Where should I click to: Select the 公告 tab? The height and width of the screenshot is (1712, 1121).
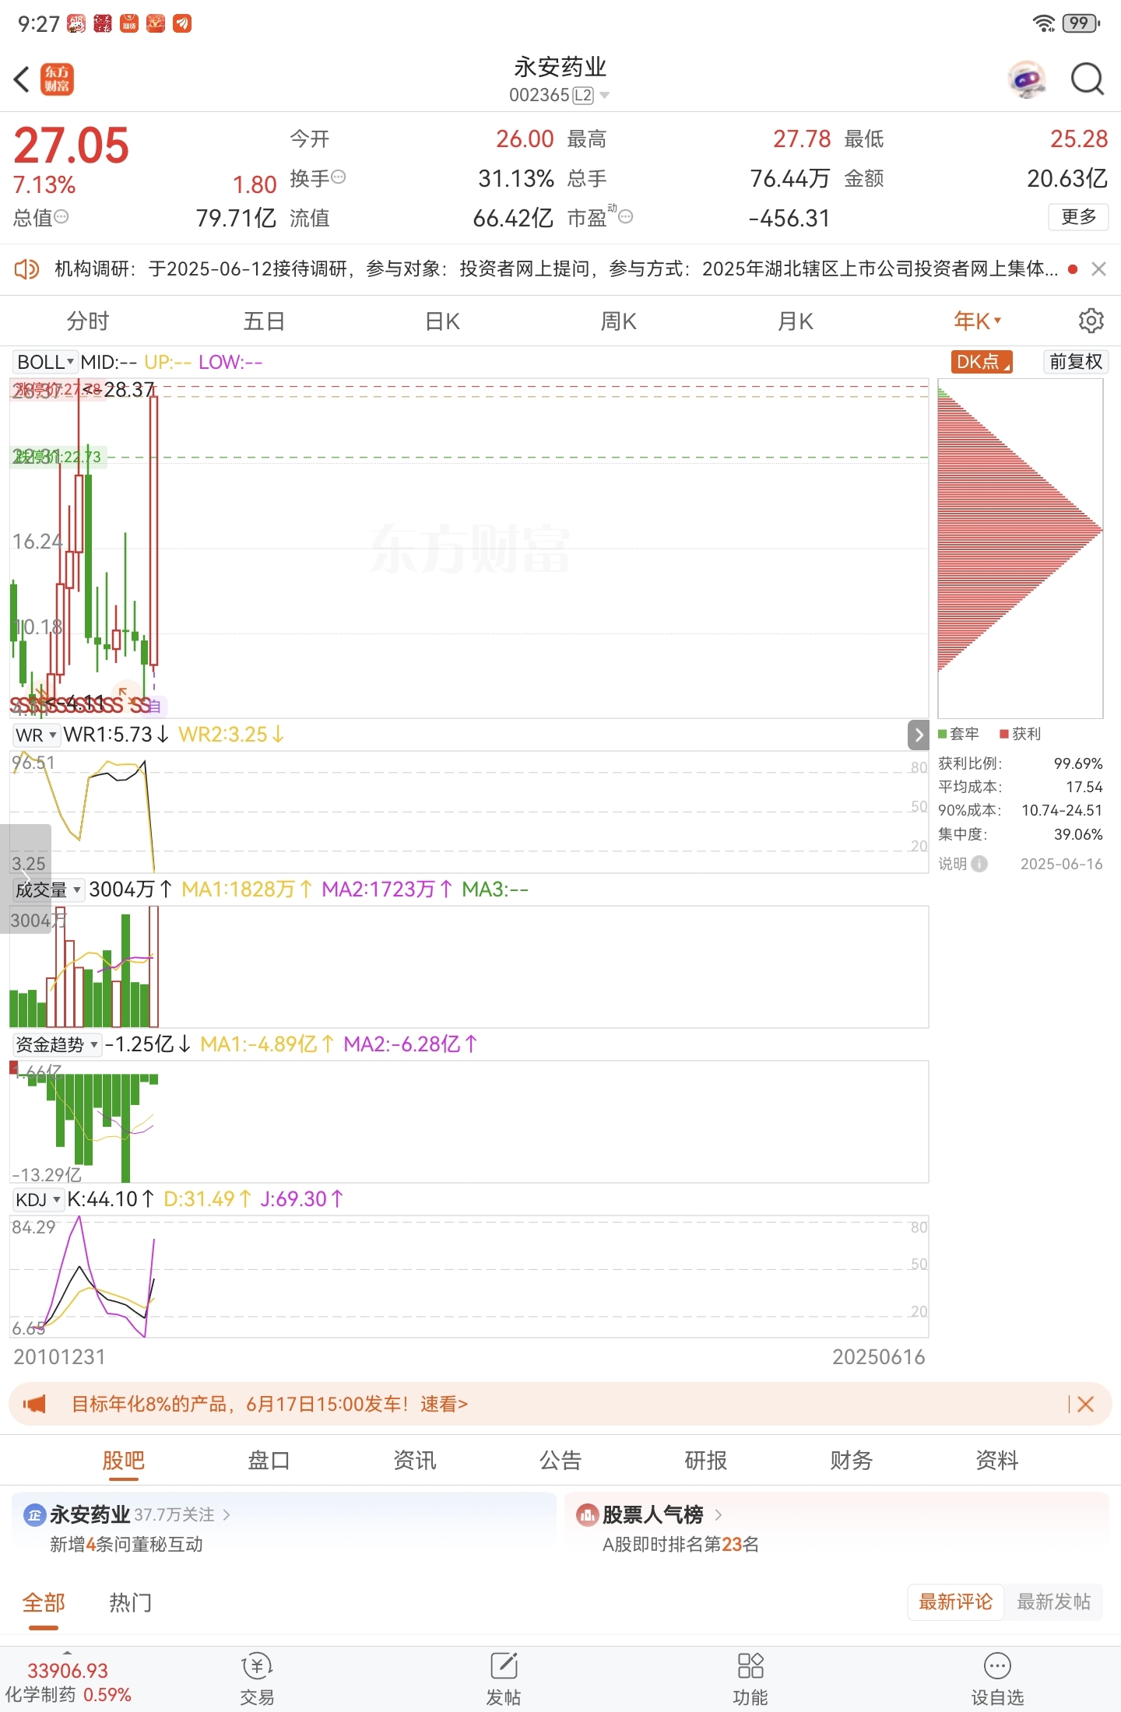tap(560, 1461)
